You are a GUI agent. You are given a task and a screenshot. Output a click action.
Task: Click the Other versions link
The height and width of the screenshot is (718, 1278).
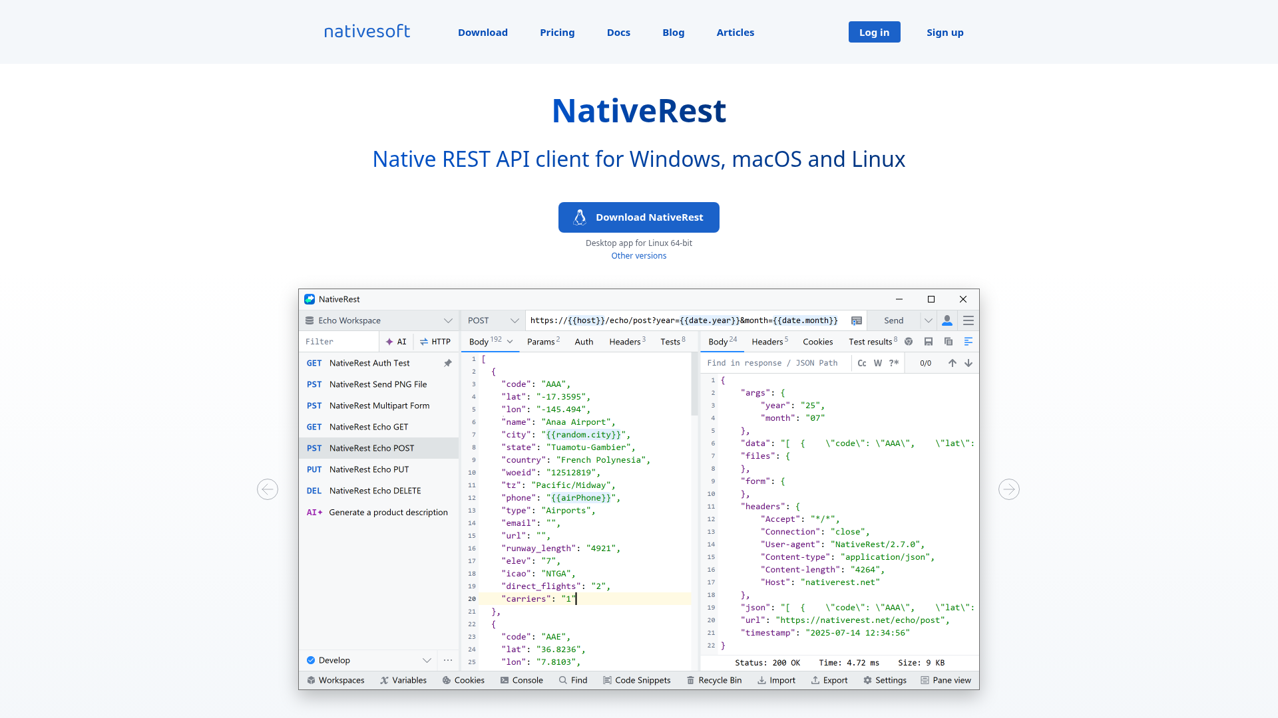point(638,255)
